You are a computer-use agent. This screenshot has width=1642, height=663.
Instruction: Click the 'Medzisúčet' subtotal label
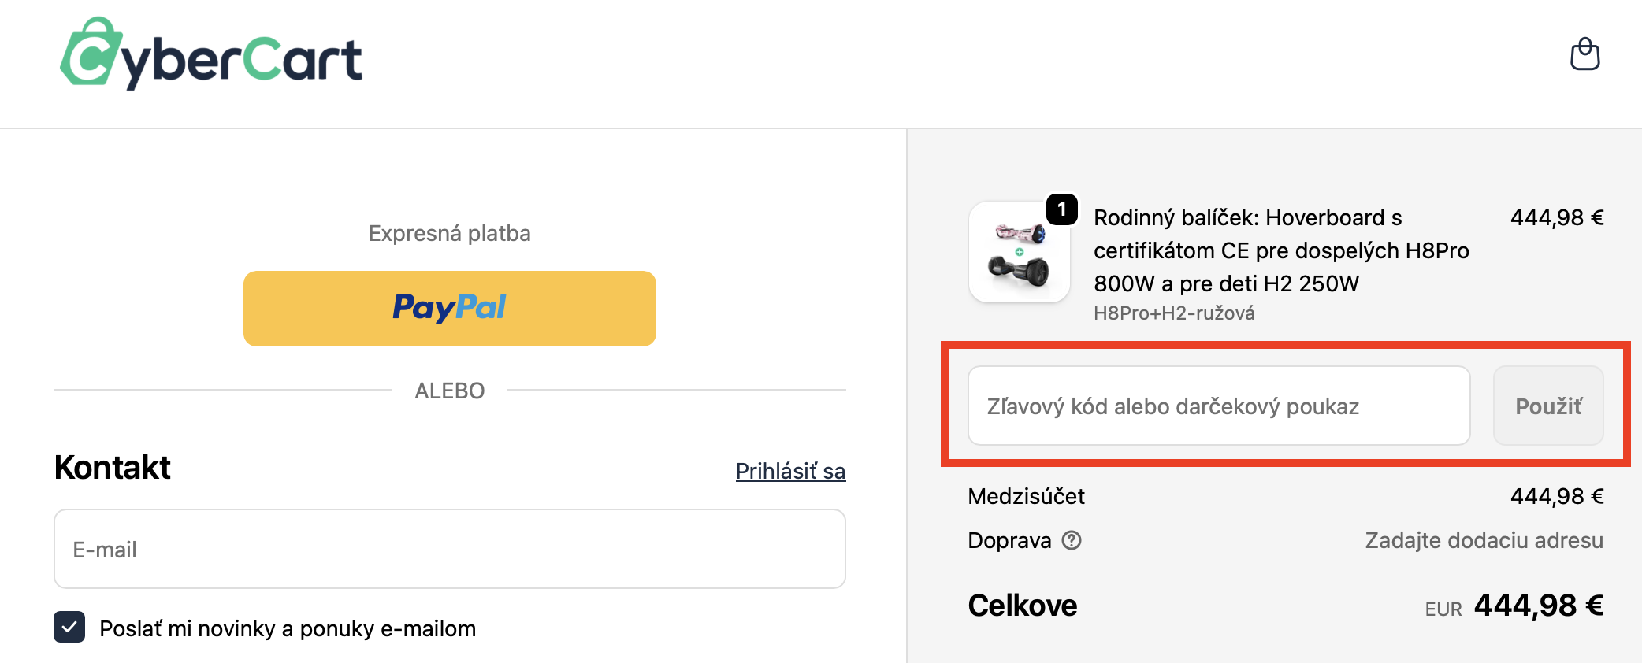click(x=1026, y=496)
